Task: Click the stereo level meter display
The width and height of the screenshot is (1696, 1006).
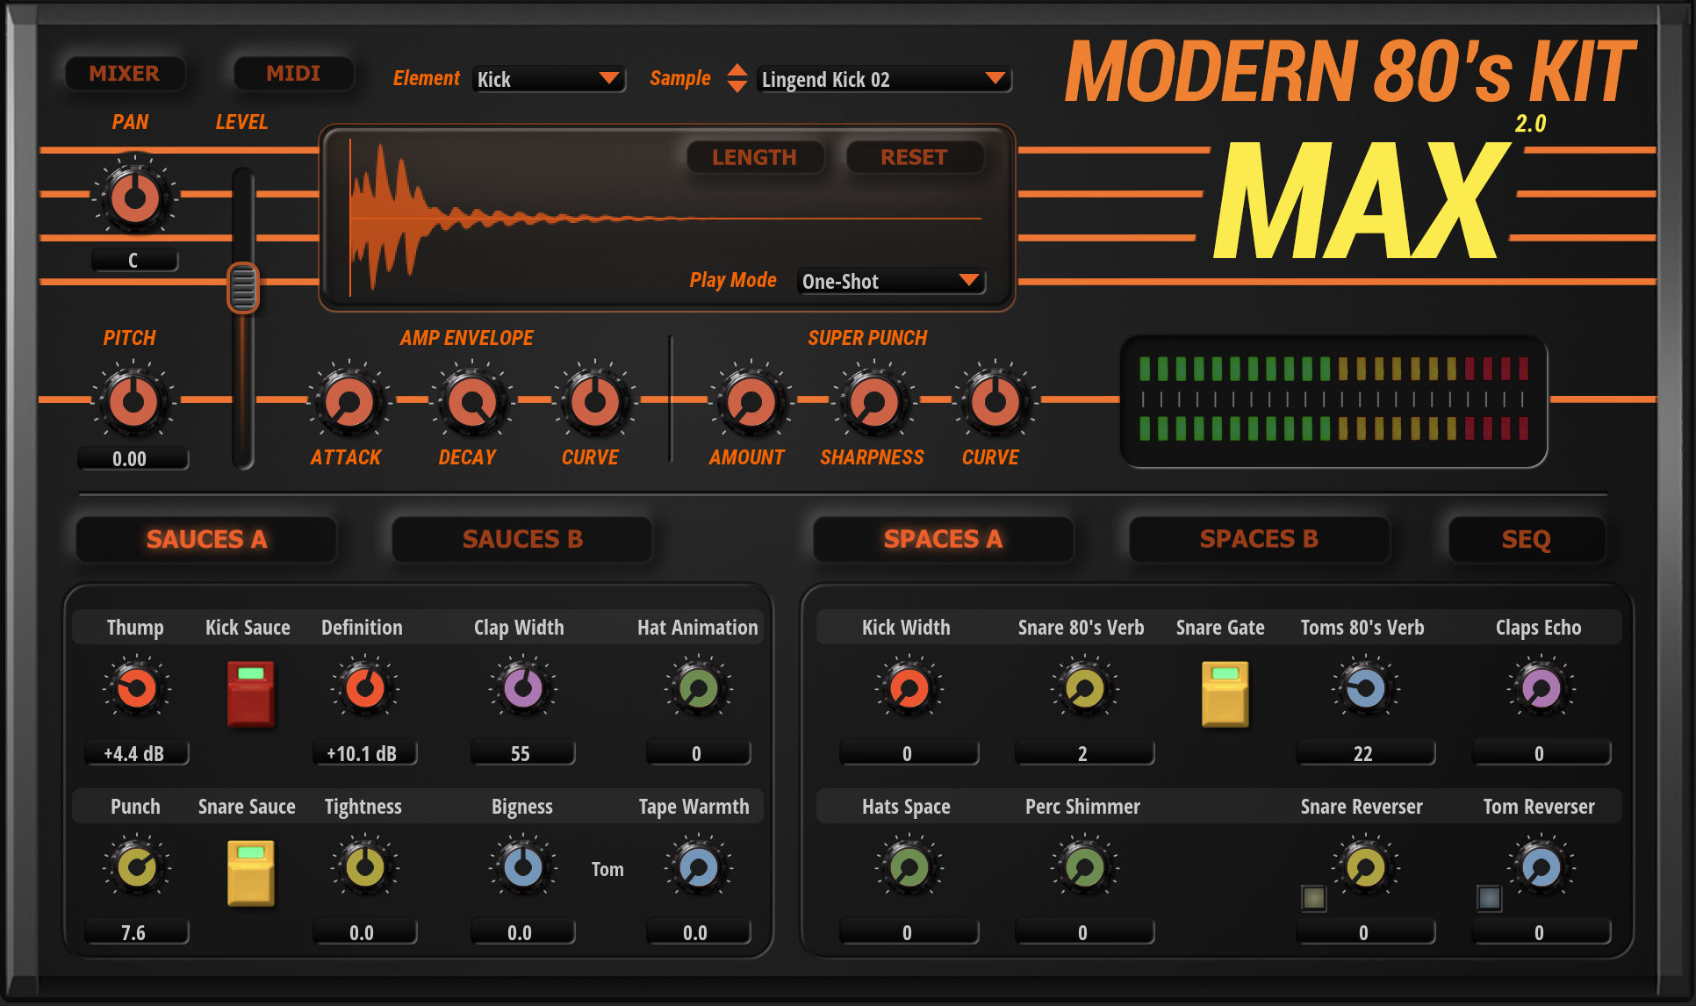Action: pos(1333,400)
